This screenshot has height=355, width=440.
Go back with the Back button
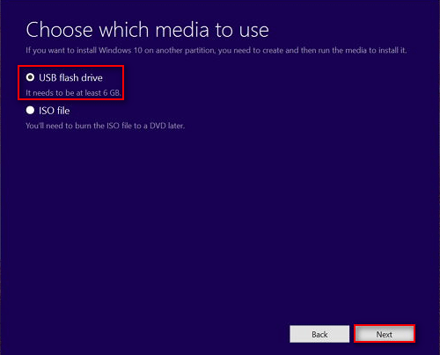[x=319, y=334]
